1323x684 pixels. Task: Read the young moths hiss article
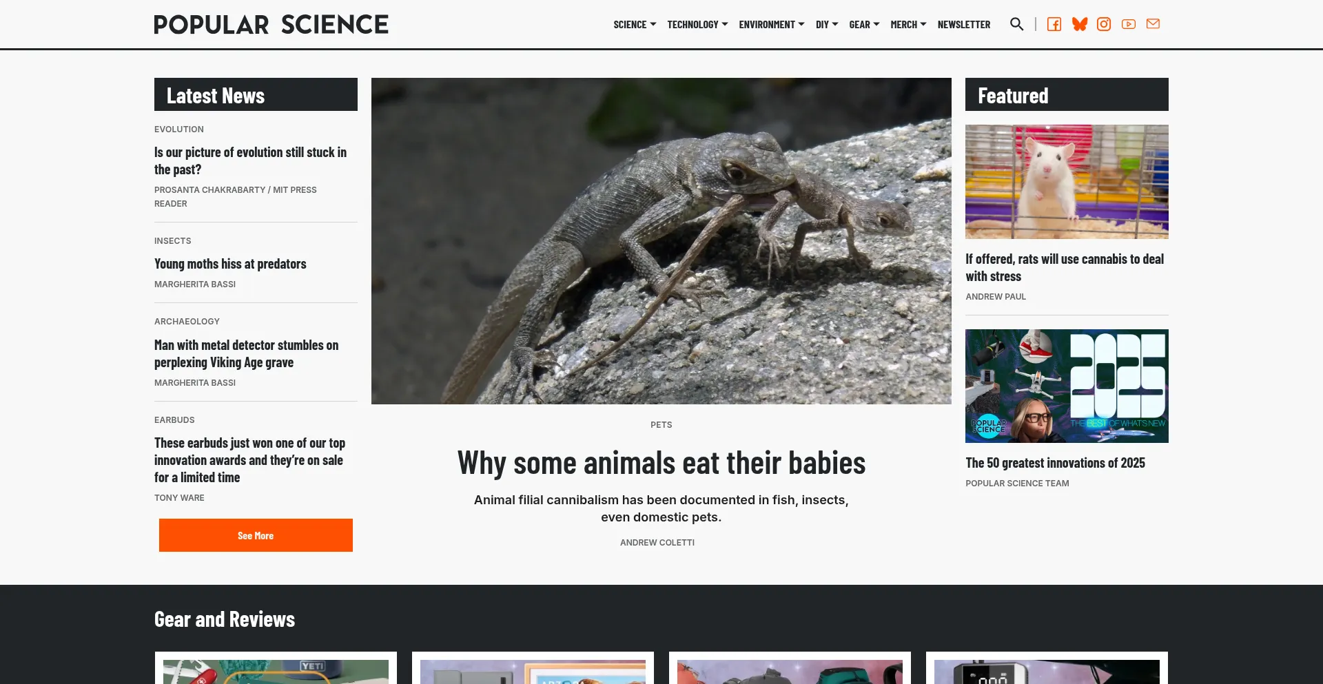pyautogui.click(x=230, y=263)
